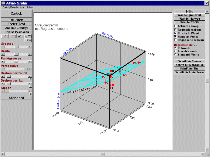Enable the Achsen: da/weg checkbox

(x=176, y=26)
